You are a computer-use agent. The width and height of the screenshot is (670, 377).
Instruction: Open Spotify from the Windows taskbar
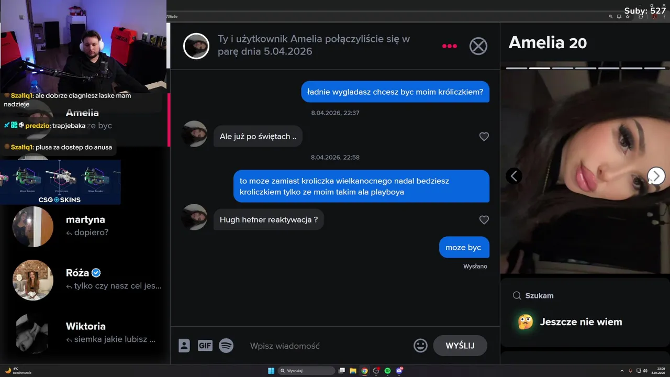pos(387,371)
